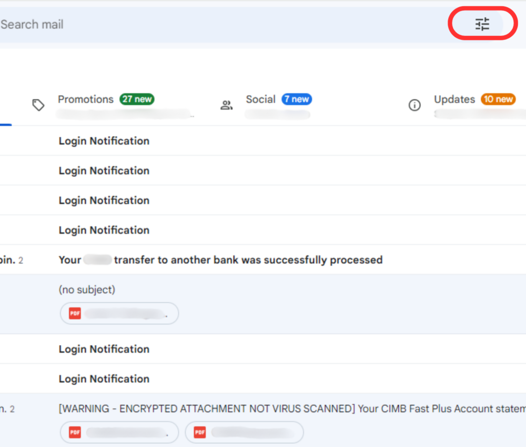This screenshot has width=526, height=447.
Task: Click the orange "10 new" badge
Action: pos(498,99)
